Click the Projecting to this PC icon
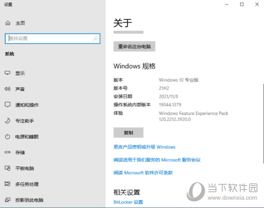Viewport: 264px width, 208px height. [7, 200]
